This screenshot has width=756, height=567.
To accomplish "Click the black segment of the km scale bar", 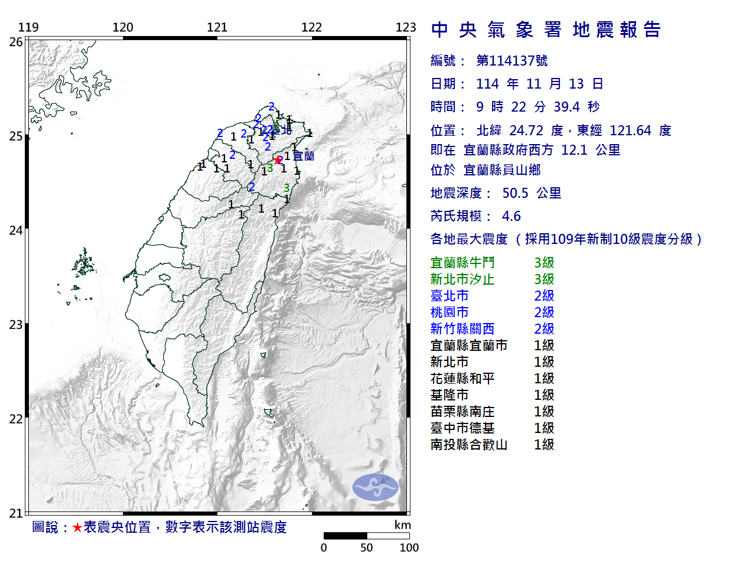I will tap(345, 536).
